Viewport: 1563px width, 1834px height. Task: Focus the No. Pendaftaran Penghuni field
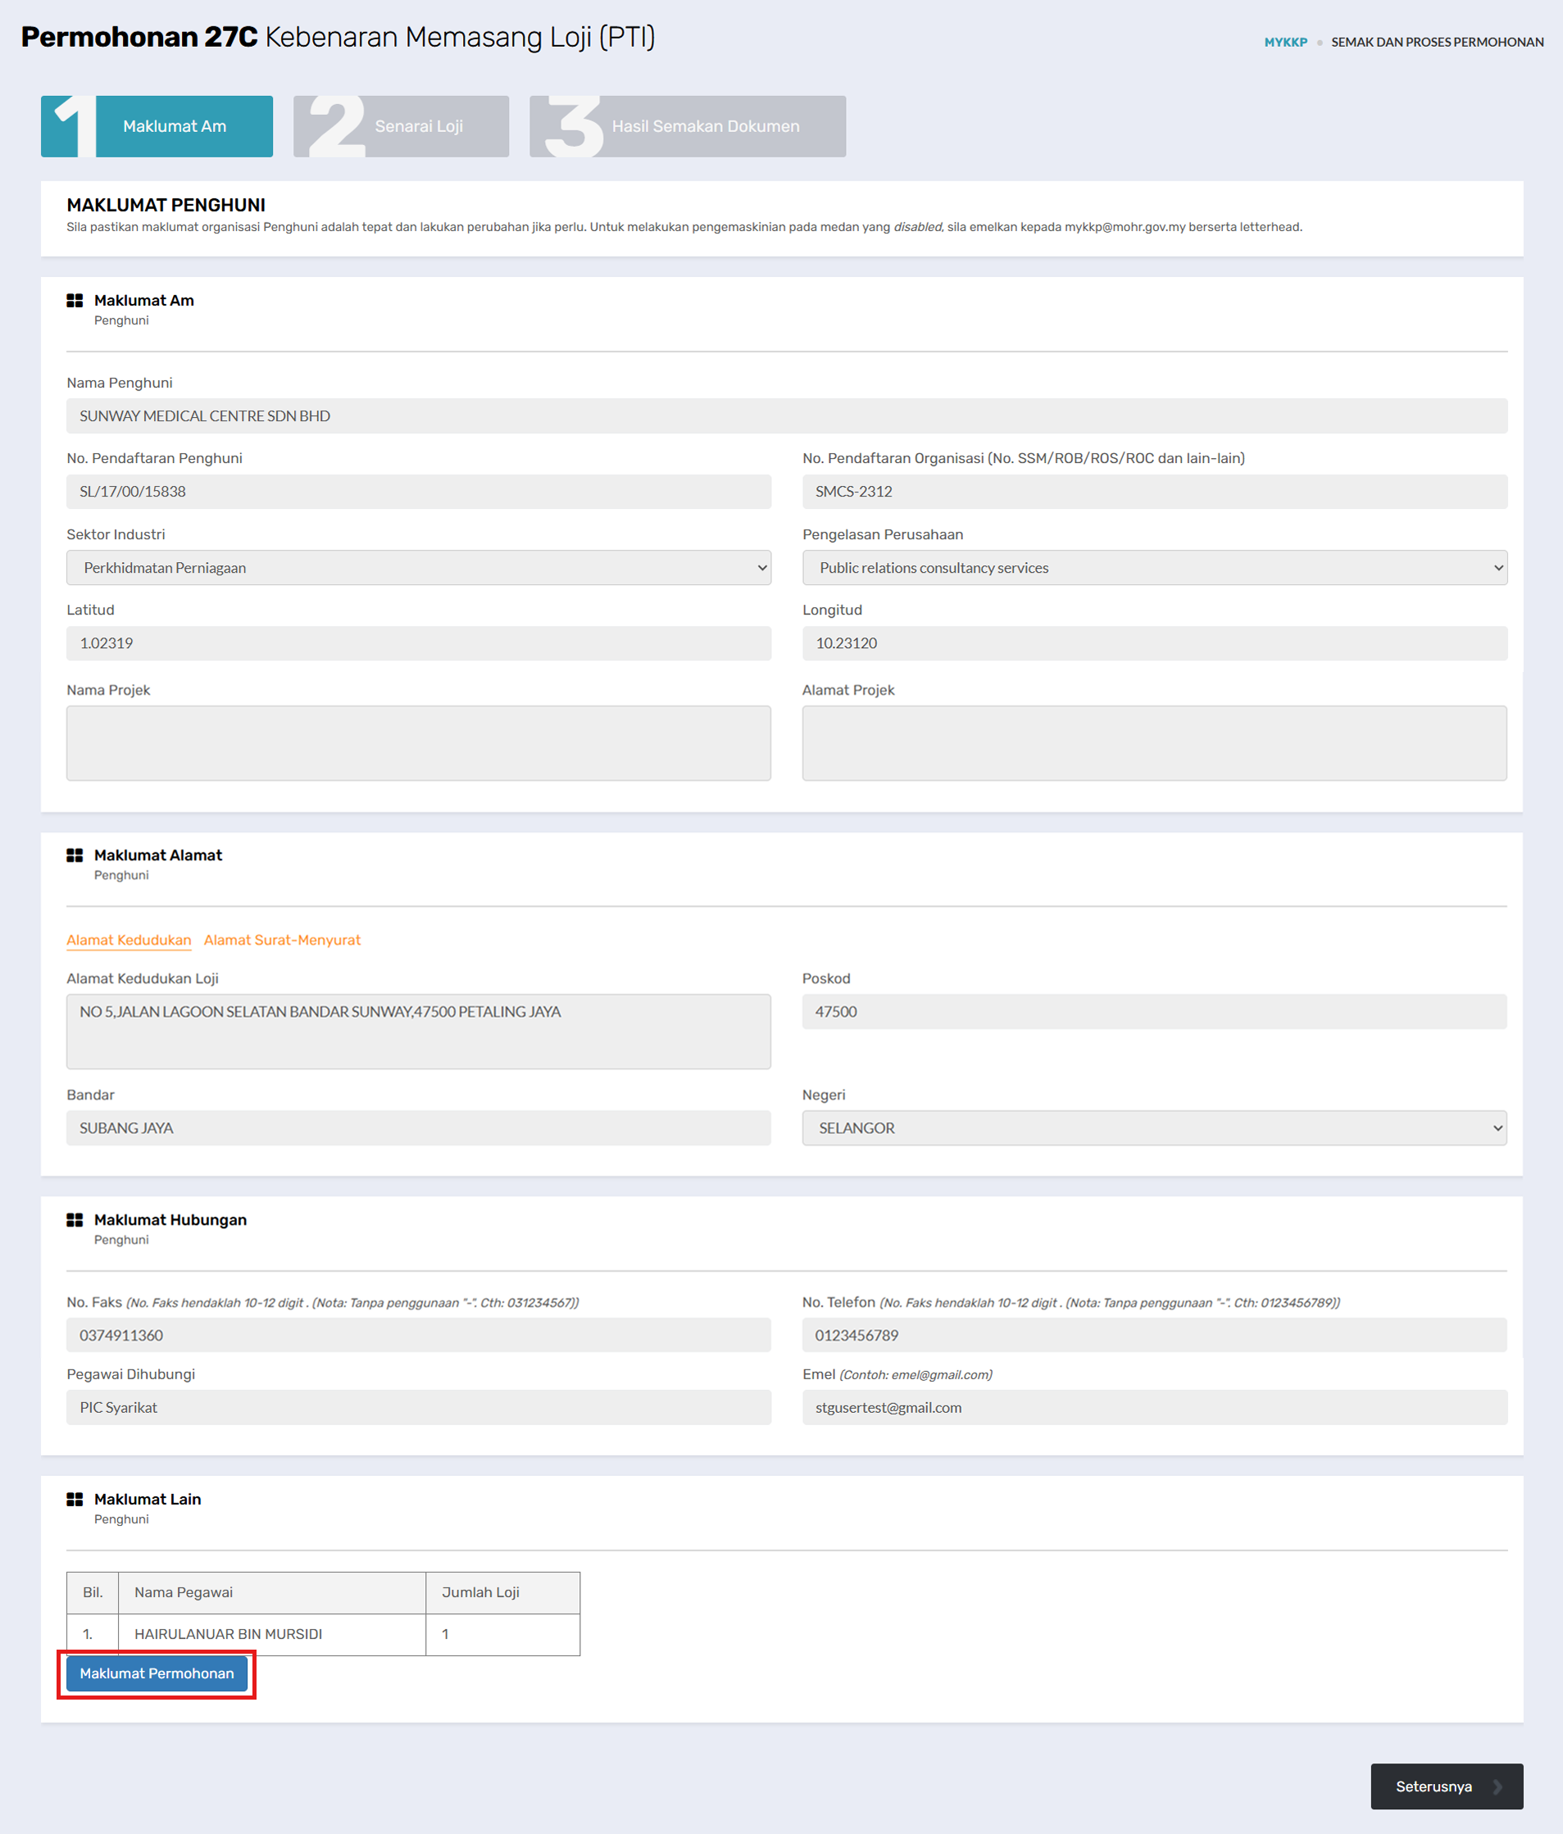(x=419, y=491)
